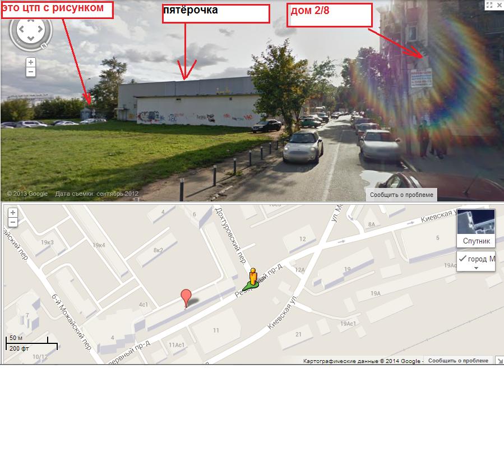504x455 pixels.
Task: Zoom out on the map
Action: click(x=13, y=222)
